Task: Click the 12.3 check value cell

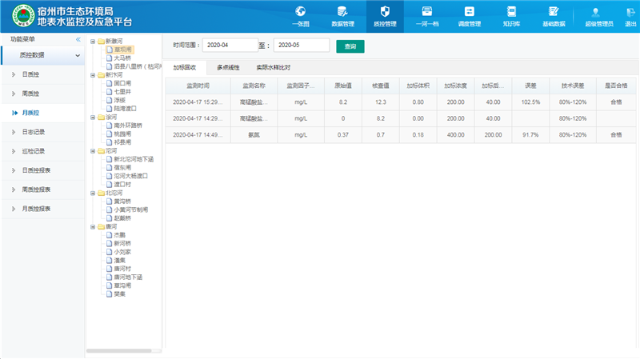Action: [381, 102]
